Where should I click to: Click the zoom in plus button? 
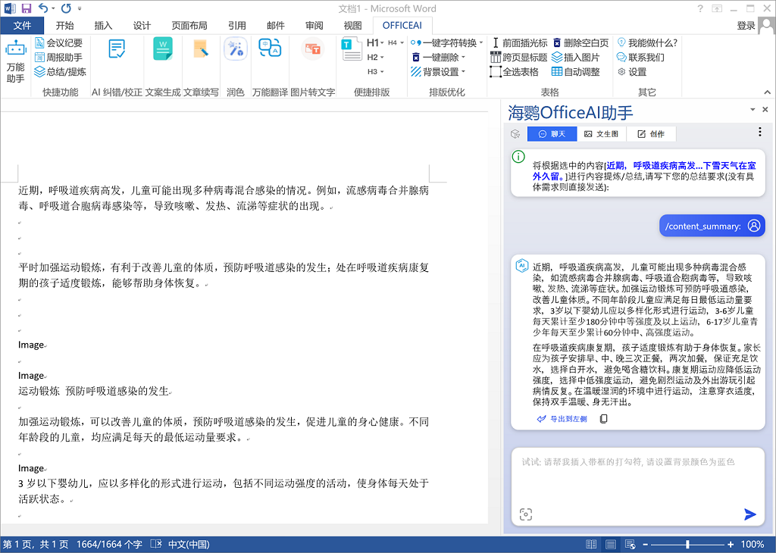731,545
